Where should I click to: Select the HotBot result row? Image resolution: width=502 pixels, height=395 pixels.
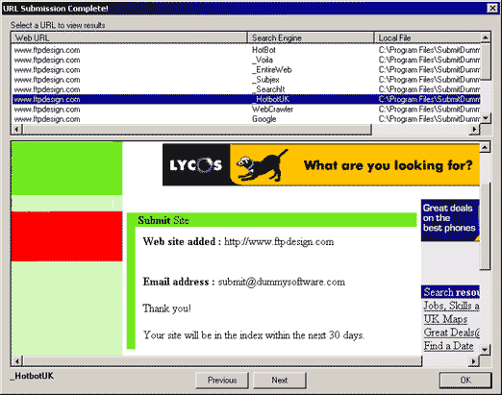pyautogui.click(x=246, y=50)
